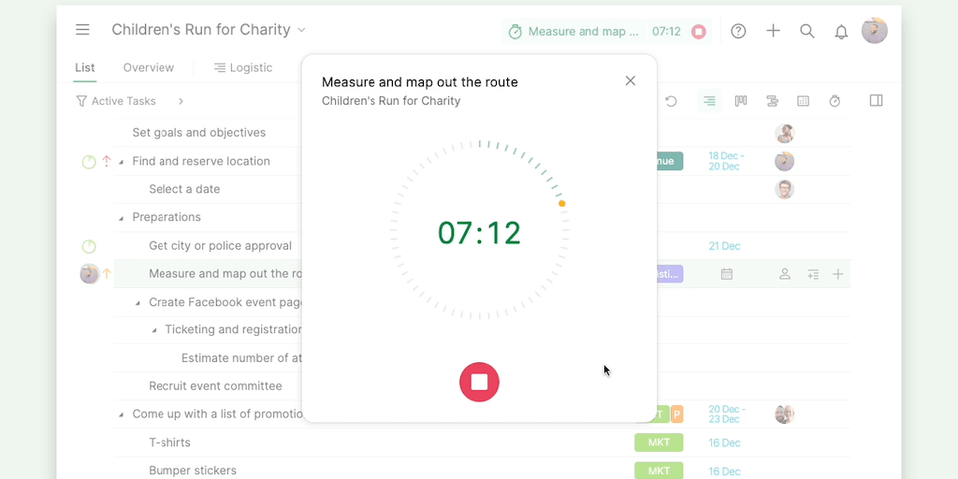Image resolution: width=958 pixels, height=479 pixels.
Task: Stop the timer from the header bar
Action: 698,32
